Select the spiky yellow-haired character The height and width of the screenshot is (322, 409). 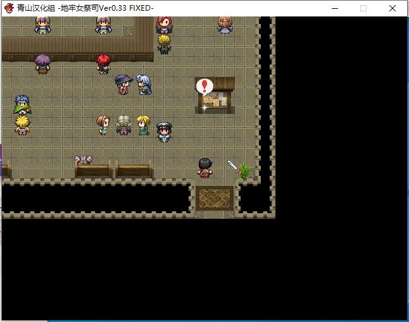(x=22, y=125)
